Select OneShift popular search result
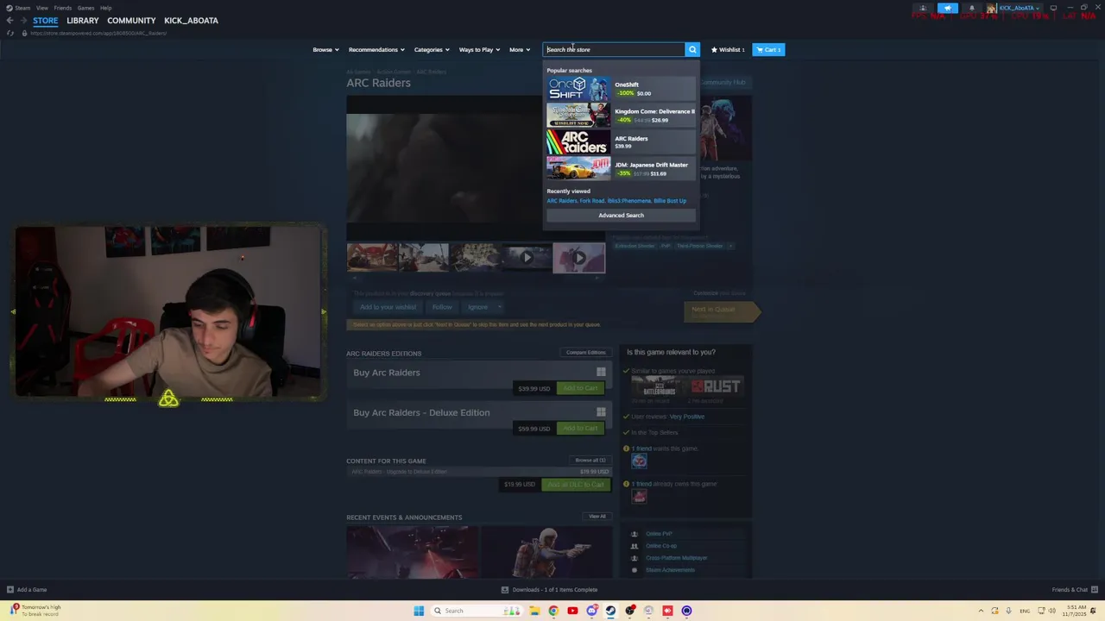Screen dimensions: 1105x621 coord(621,88)
